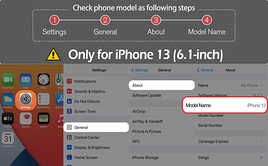Go back to Settings from General

pos(139,70)
